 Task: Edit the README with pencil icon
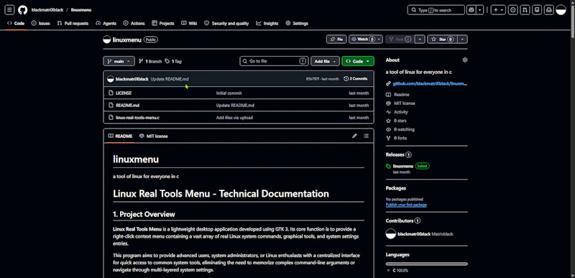354,136
